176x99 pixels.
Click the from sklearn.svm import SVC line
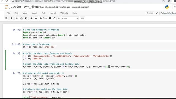[x=39, y=38]
